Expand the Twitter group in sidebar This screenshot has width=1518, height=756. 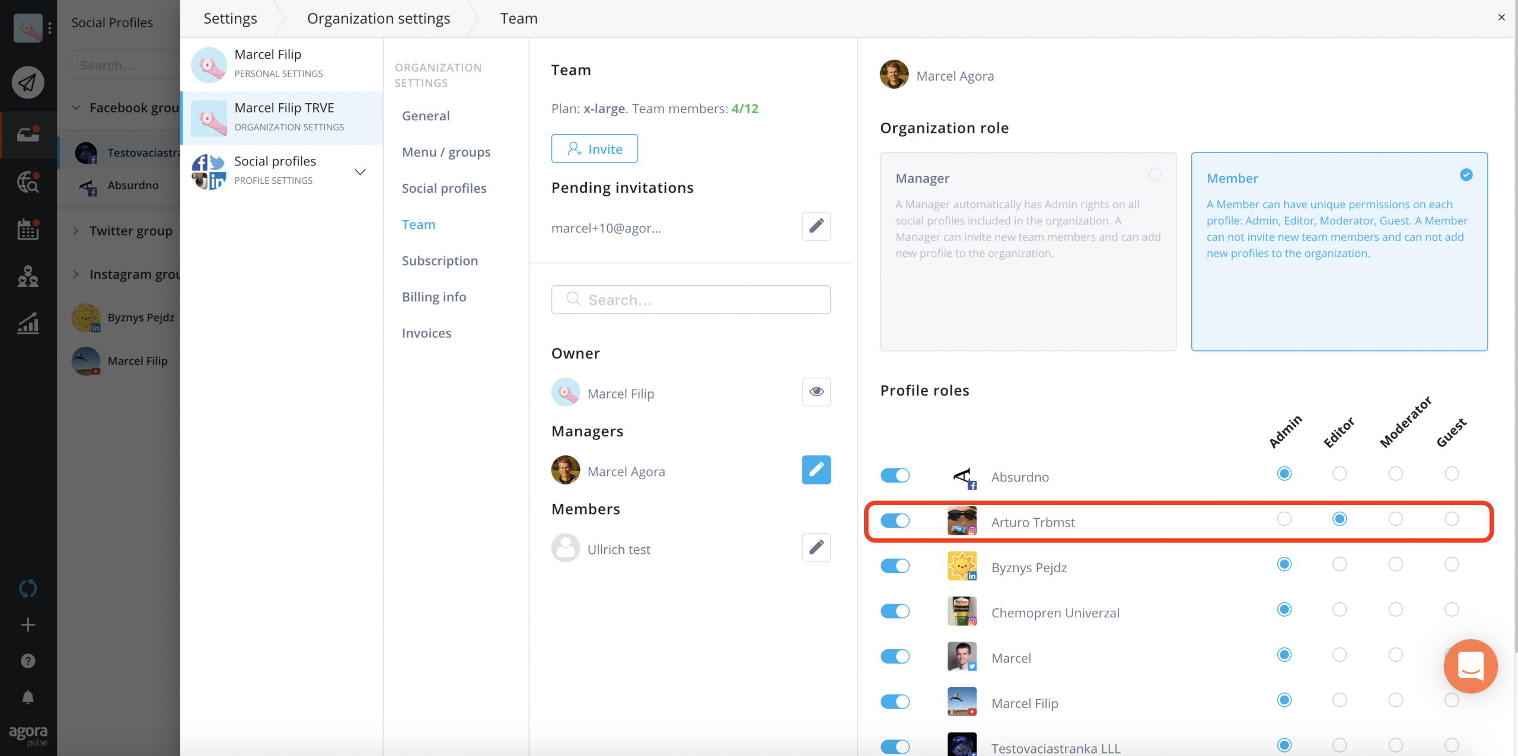76,231
